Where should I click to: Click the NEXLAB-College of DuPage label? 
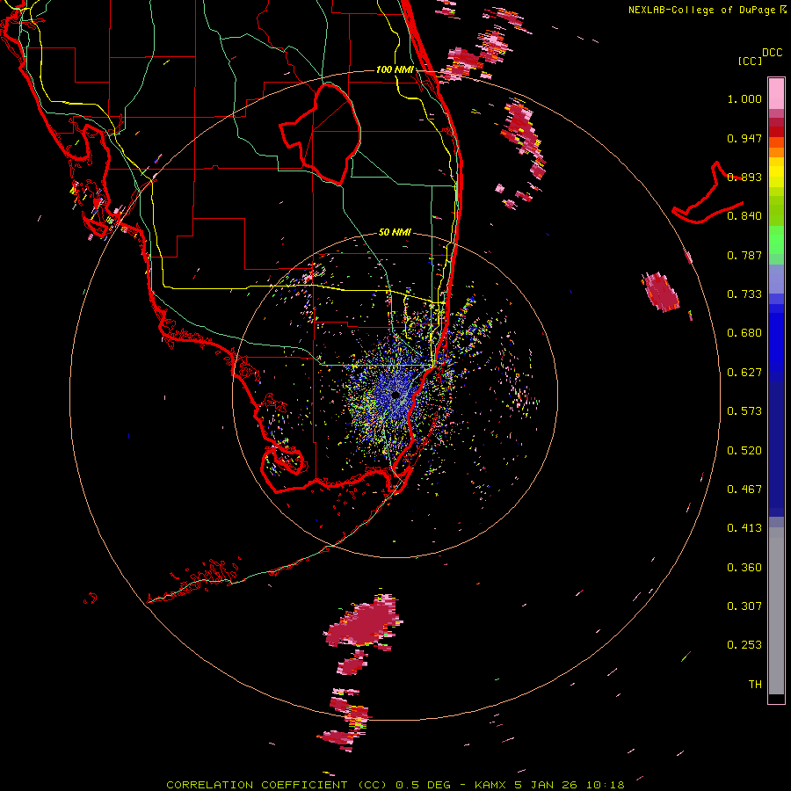pos(703,10)
